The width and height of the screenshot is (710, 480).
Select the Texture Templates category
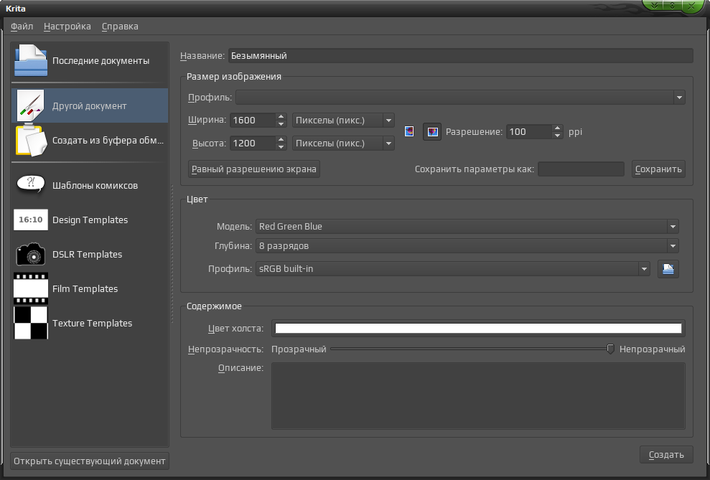(x=90, y=323)
